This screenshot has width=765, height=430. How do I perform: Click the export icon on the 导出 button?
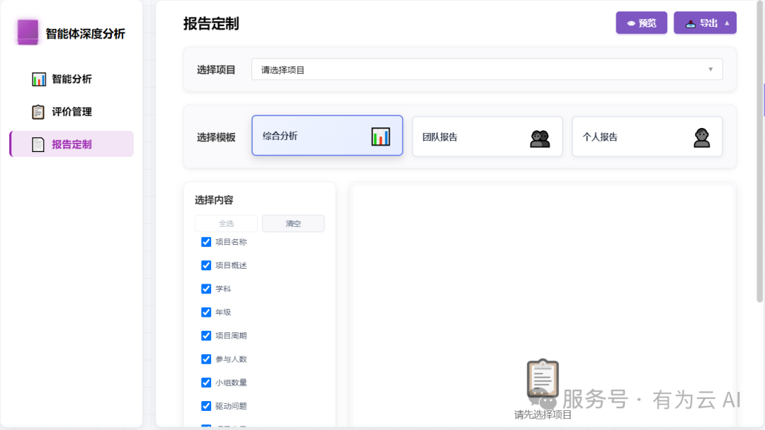pos(690,22)
